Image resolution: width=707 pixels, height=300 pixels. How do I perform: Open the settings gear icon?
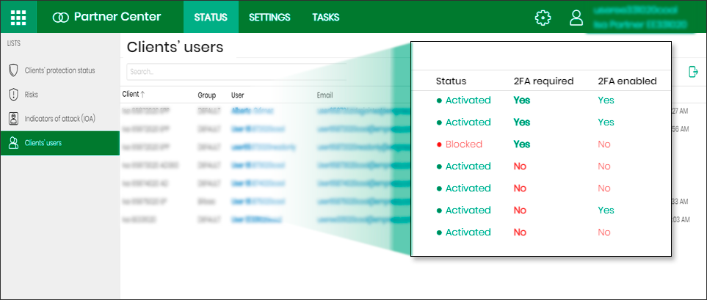coord(543,18)
